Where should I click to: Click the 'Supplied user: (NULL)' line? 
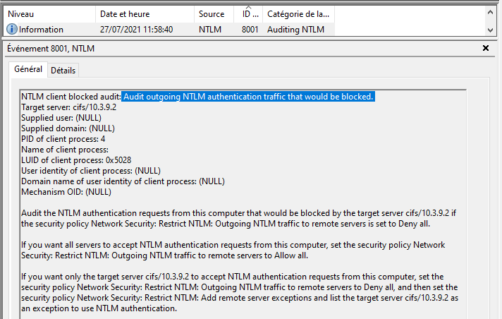tap(61, 118)
